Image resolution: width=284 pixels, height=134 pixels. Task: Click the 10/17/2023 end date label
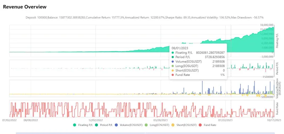pos(274,120)
